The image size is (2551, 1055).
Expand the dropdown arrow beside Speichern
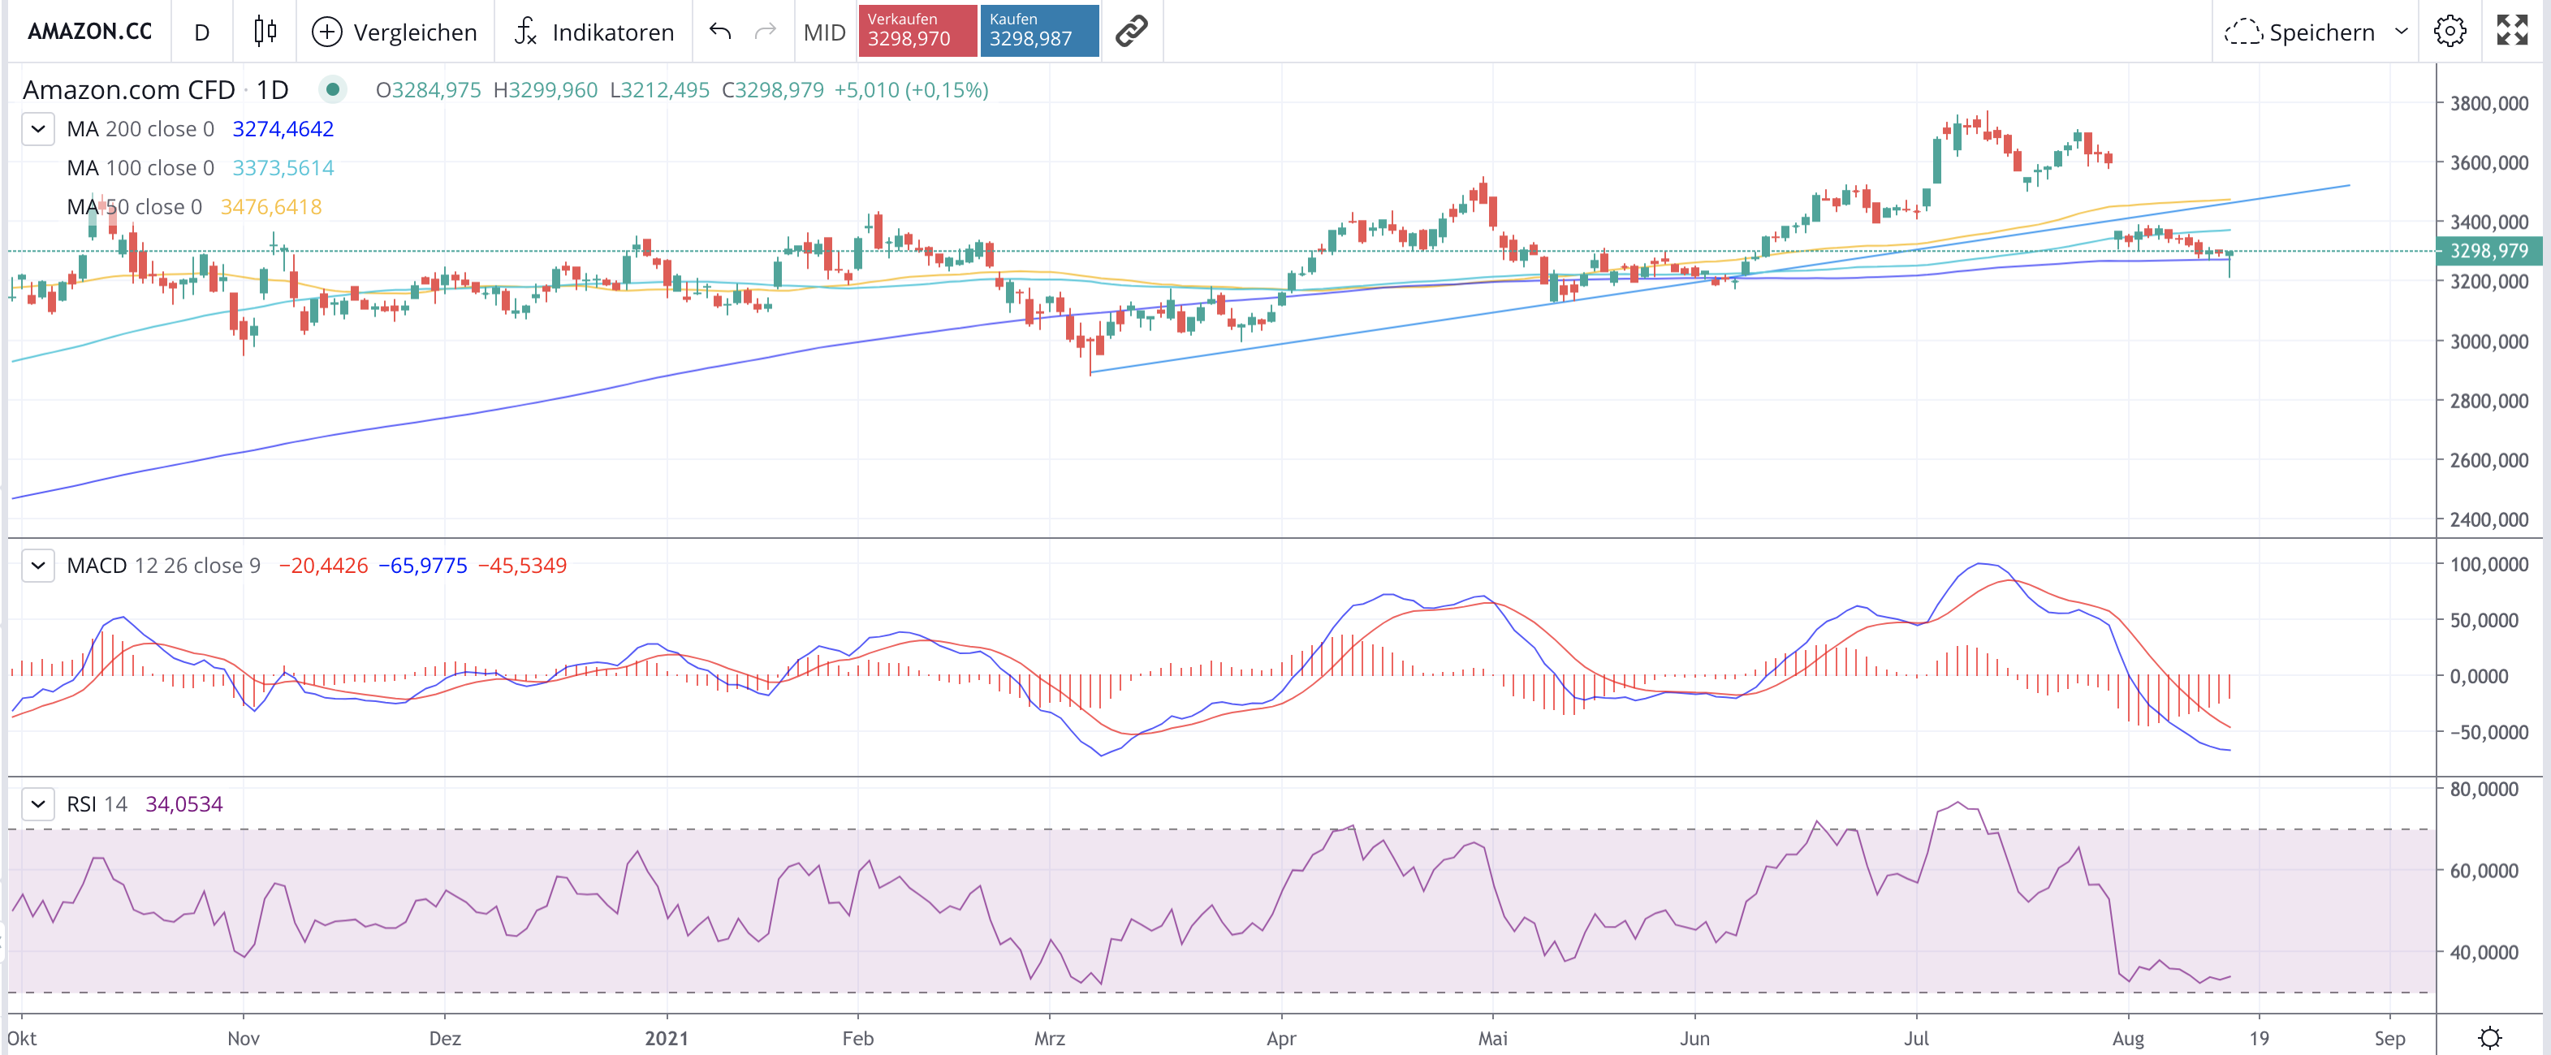[2401, 32]
